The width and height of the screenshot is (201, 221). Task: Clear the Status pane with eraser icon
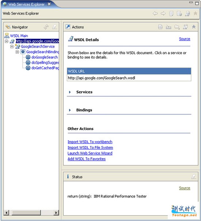click(194, 176)
